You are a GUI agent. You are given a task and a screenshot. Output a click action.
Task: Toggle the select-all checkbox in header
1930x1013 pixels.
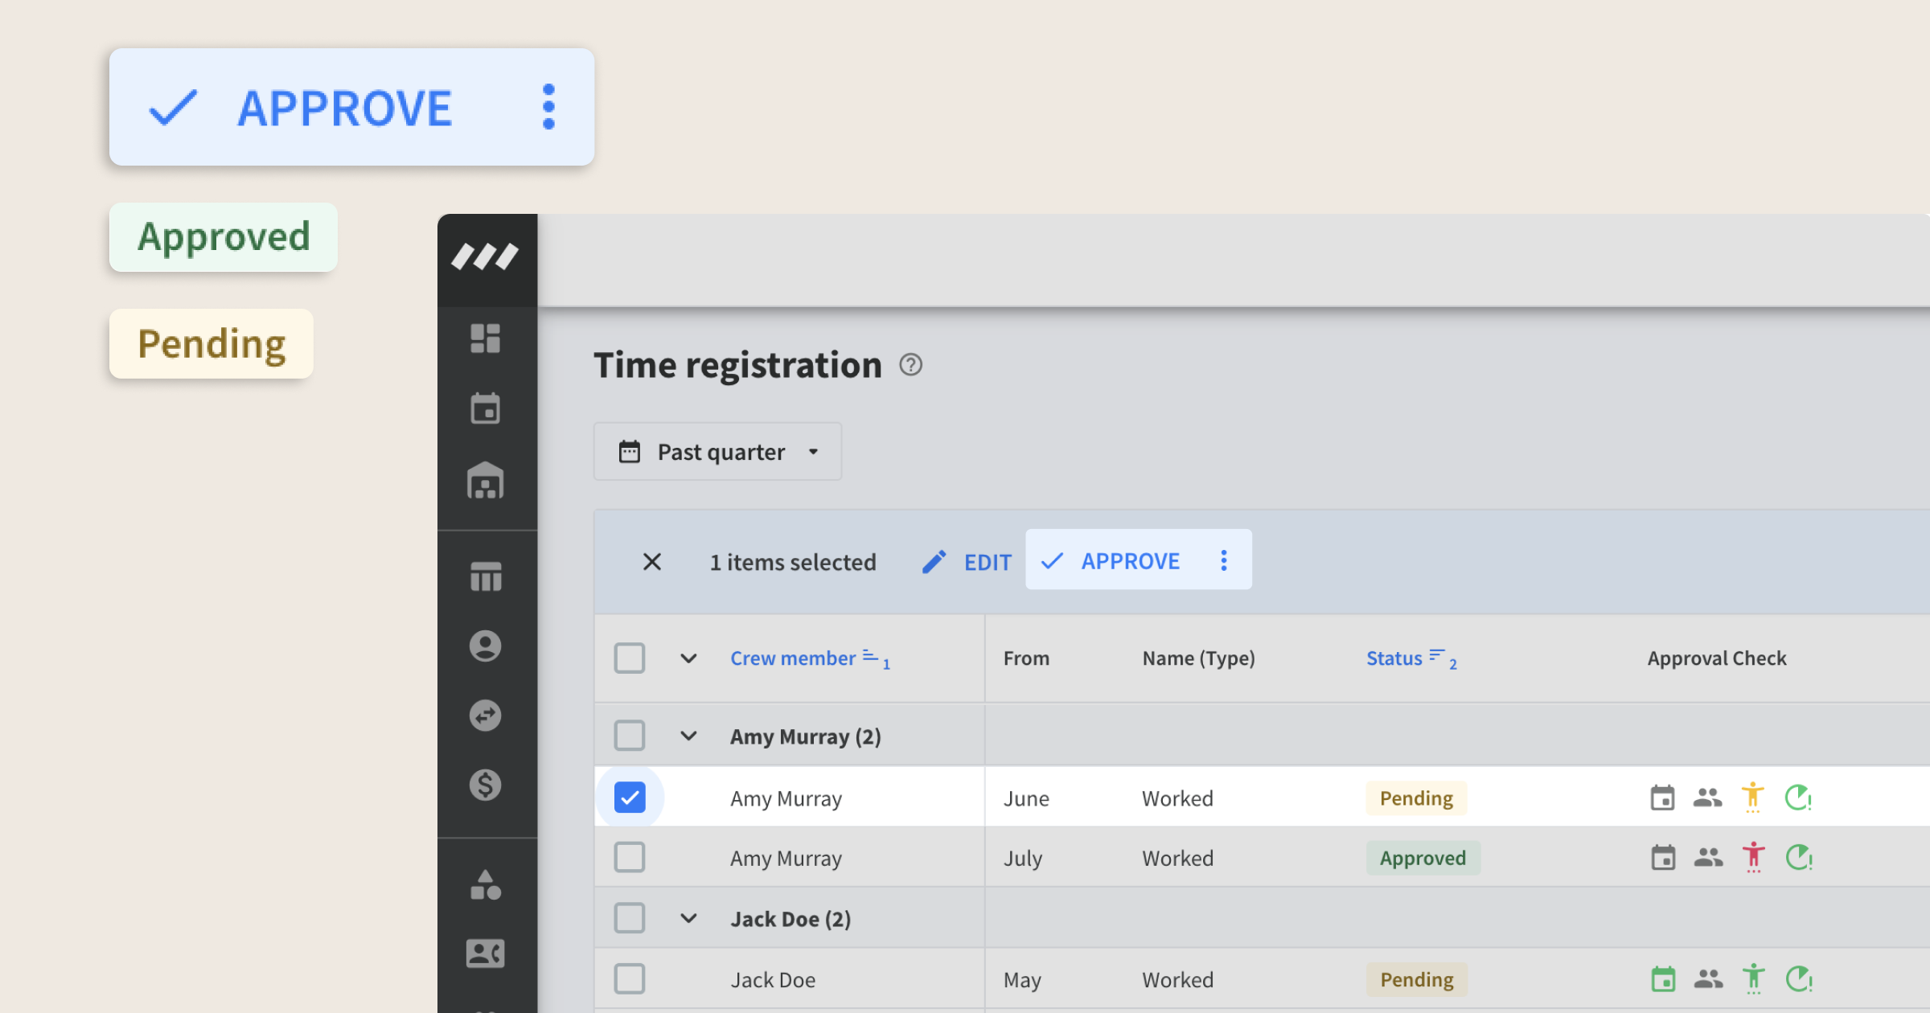(630, 658)
